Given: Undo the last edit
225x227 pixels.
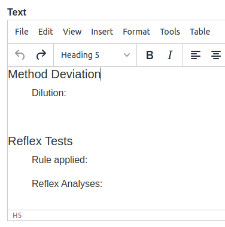Looking at the screenshot, I should (x=20, y=55).
